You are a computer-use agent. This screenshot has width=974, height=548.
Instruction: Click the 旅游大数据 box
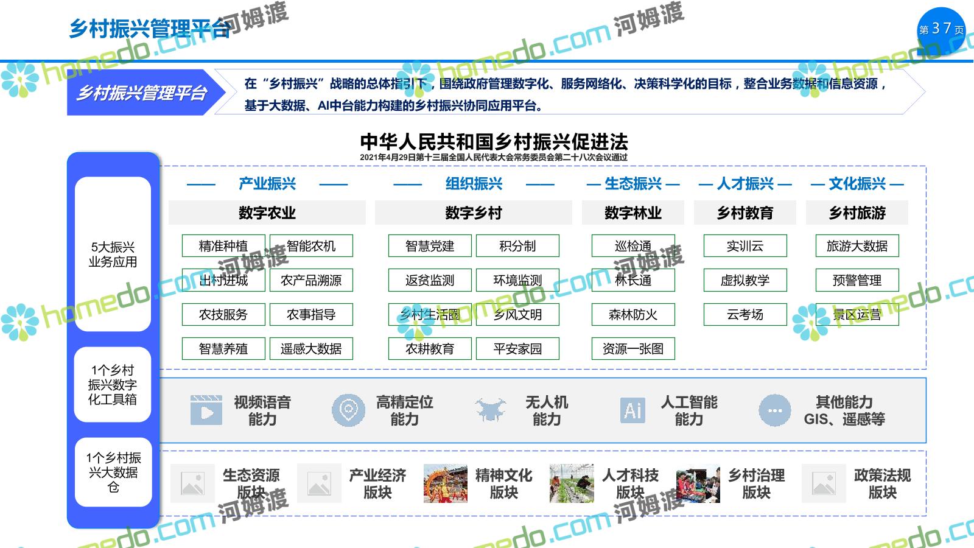857,246
